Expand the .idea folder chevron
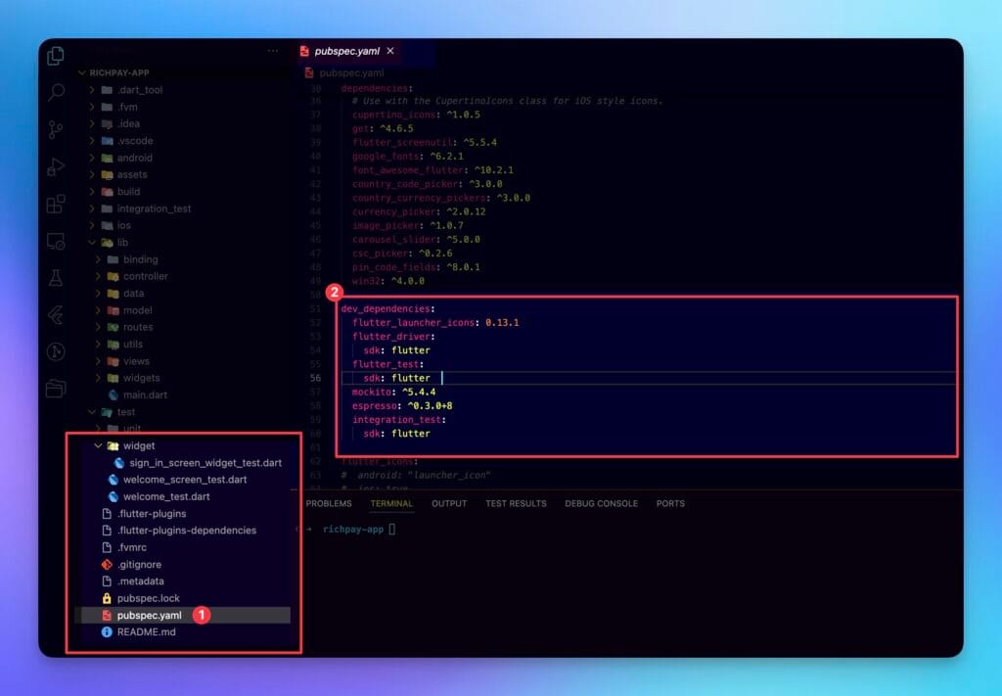This screenshot has height=696, width=1002. tap(92, 124)
